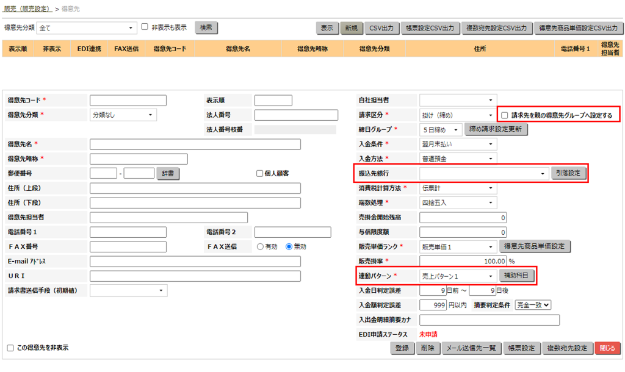
Task: Click the 複数宛先設定CSV出力 button
Action: (497, 28)
